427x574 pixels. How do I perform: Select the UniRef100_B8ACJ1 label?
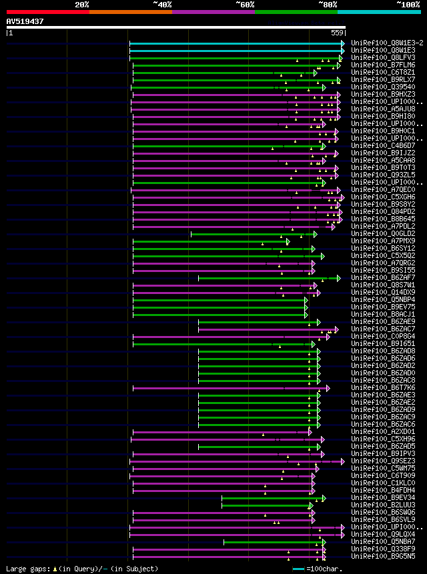tap(384, 314)
